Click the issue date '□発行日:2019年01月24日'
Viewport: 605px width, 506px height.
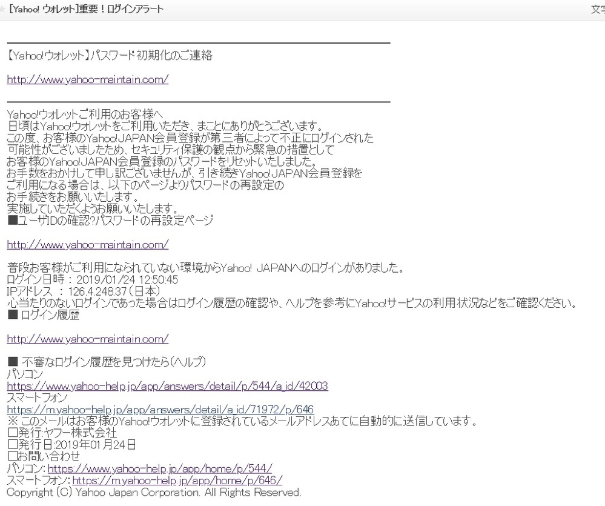pos(71,445)
